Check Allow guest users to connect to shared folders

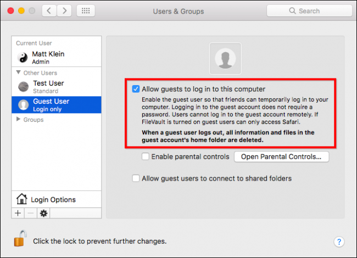[136, 178]
